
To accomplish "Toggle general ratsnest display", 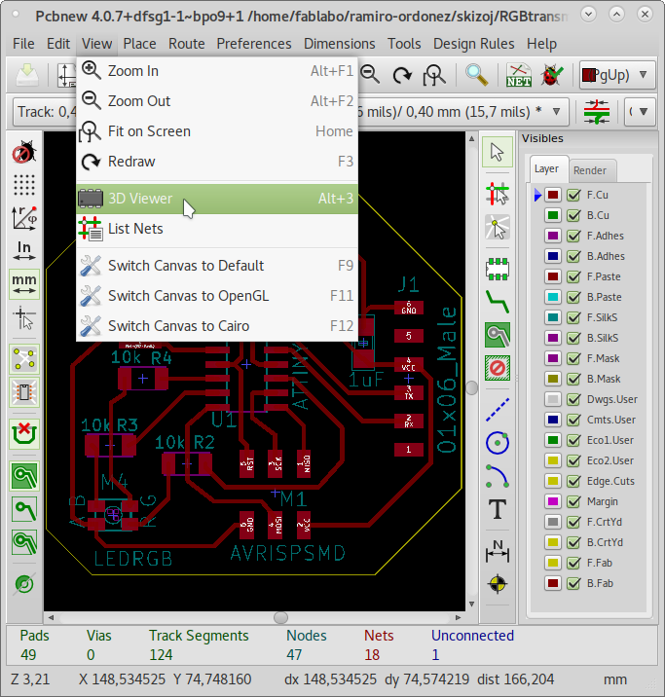I will tap(24, 359).
